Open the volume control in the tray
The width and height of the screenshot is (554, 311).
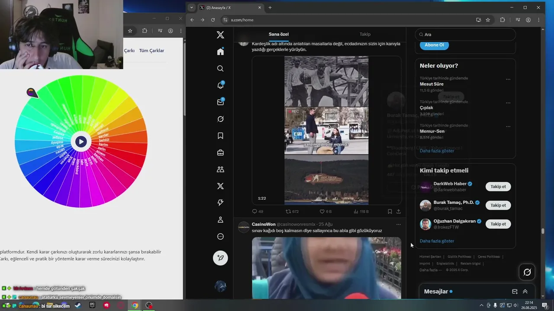tap(515, 305)
